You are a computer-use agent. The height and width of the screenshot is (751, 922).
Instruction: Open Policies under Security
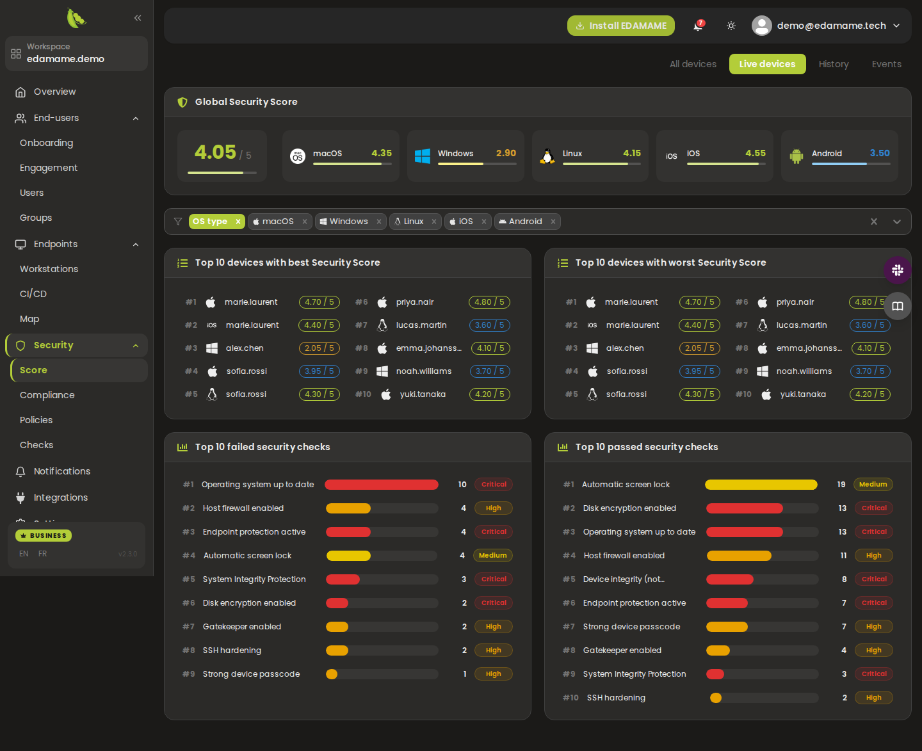pos(36,420)
